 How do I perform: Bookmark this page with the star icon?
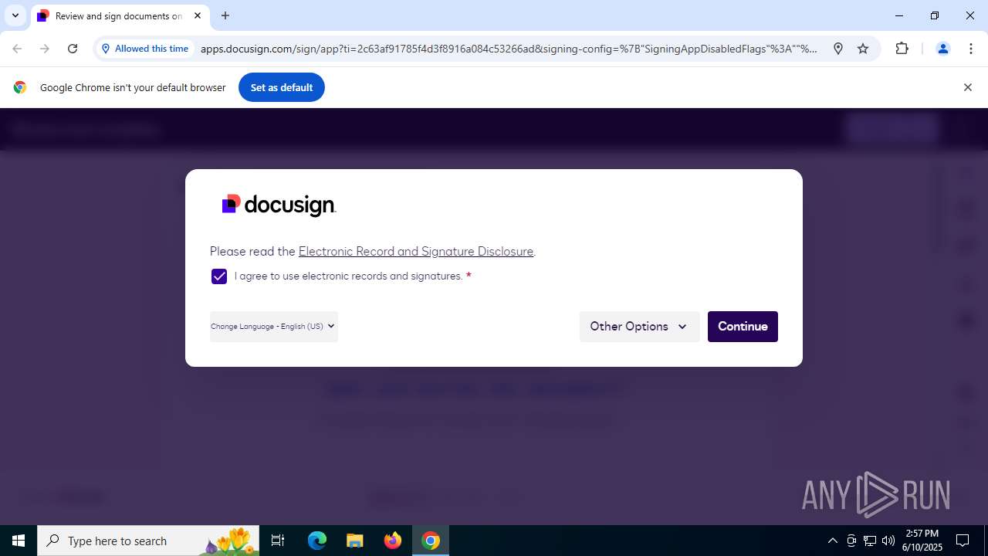tap(863, 49)
